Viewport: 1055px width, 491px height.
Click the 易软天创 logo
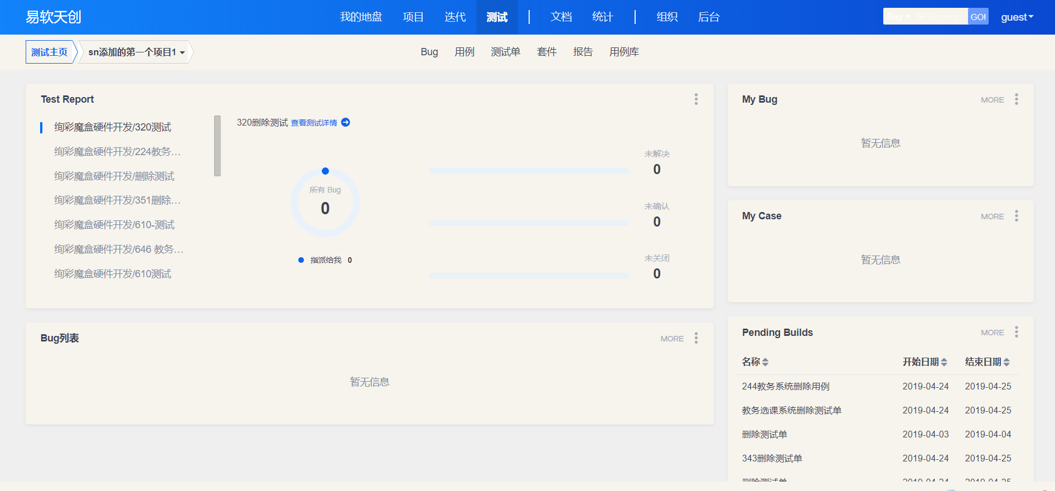click(54, 17)
